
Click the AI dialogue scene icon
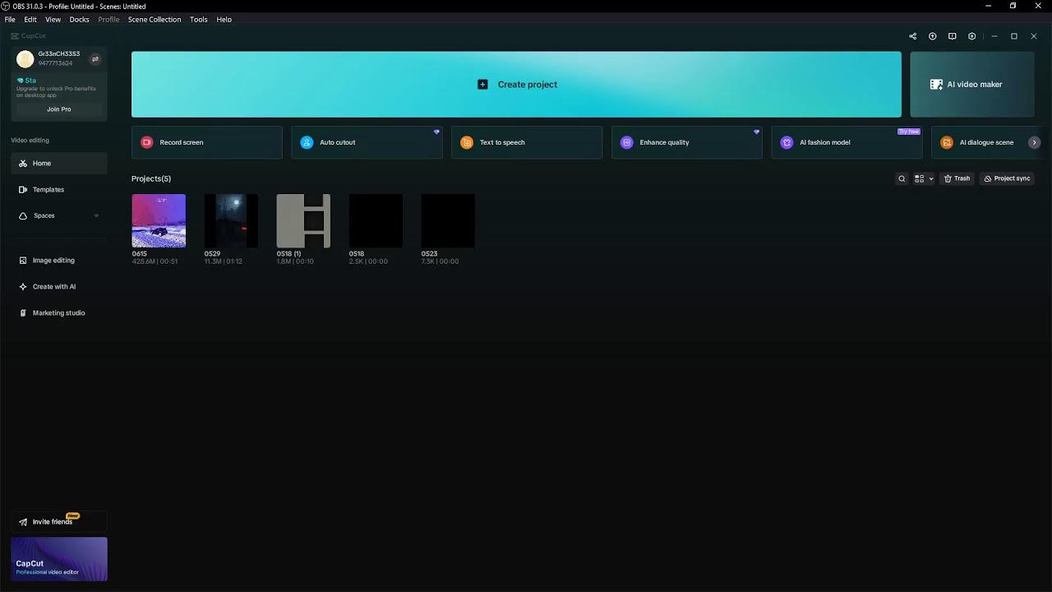tap(947, 142)
